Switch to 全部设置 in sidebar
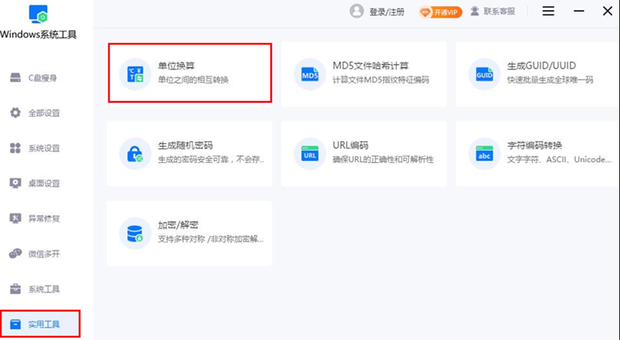Screen dimensions: 620x340 coord(44,113)
